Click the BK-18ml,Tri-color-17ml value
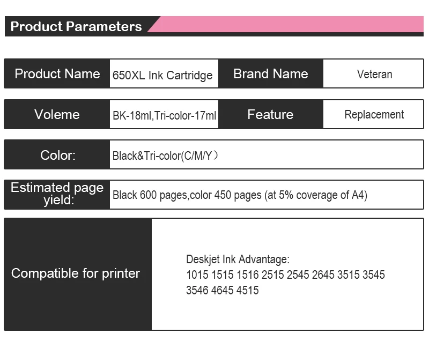Image resolution: width=429 pixels, height=341 pixels. [x=165, y=115]
